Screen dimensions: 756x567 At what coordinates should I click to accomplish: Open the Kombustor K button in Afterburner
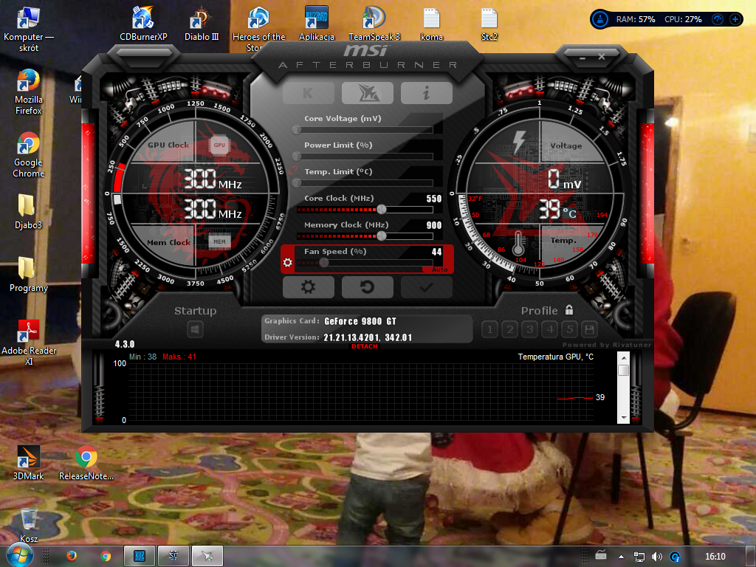click(308, 93)
